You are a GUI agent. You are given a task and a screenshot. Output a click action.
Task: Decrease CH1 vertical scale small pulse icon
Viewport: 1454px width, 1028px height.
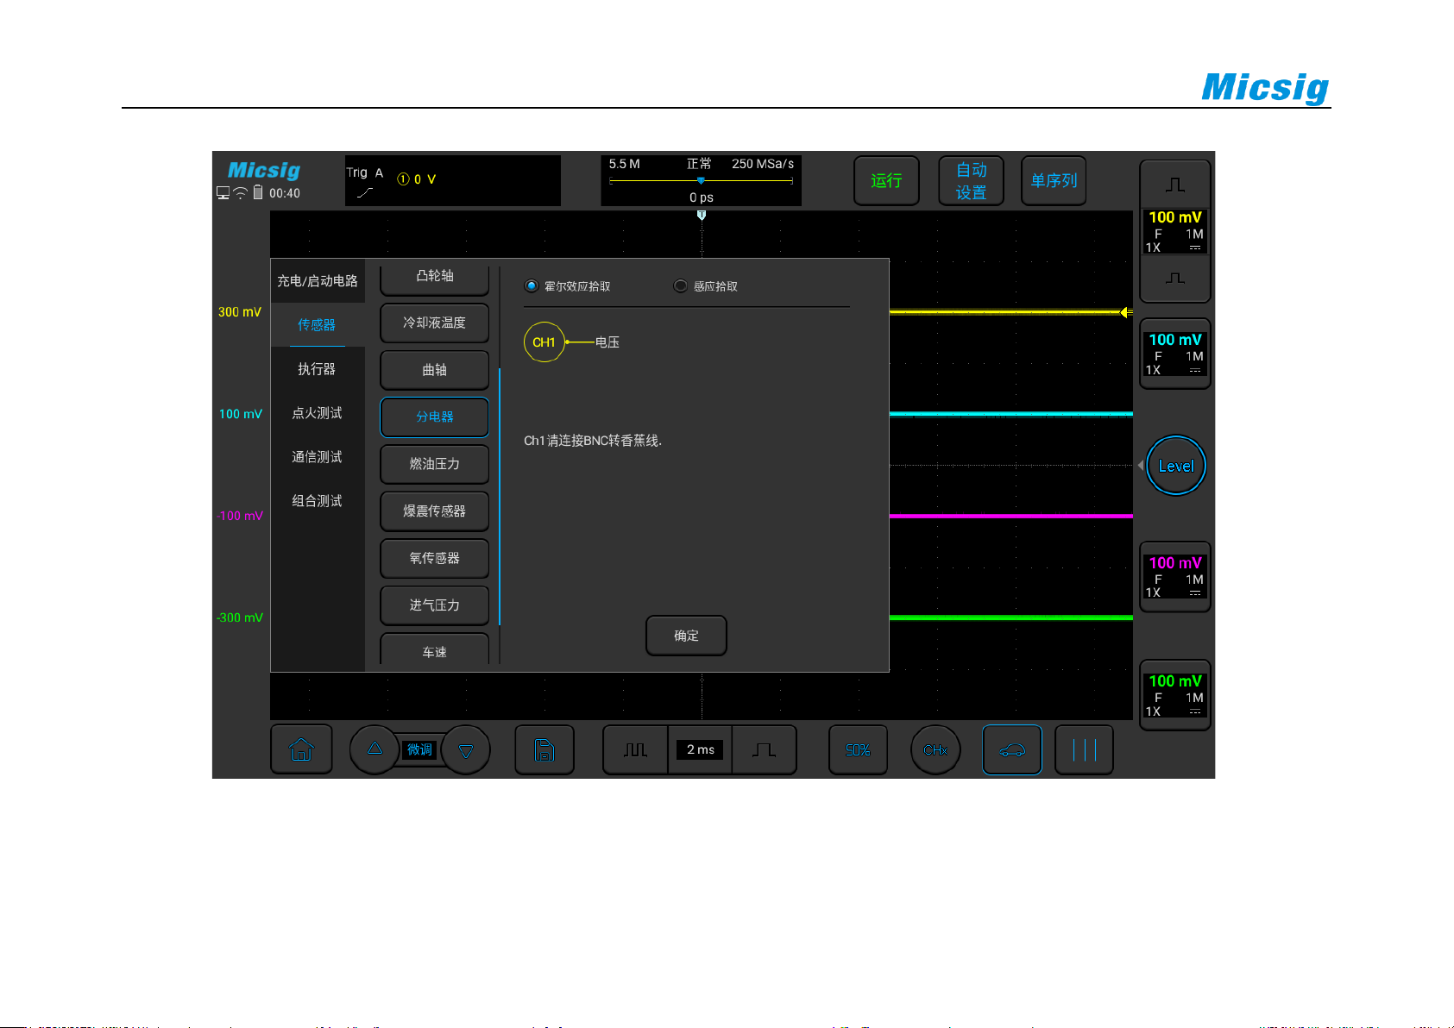[1175, 279]
